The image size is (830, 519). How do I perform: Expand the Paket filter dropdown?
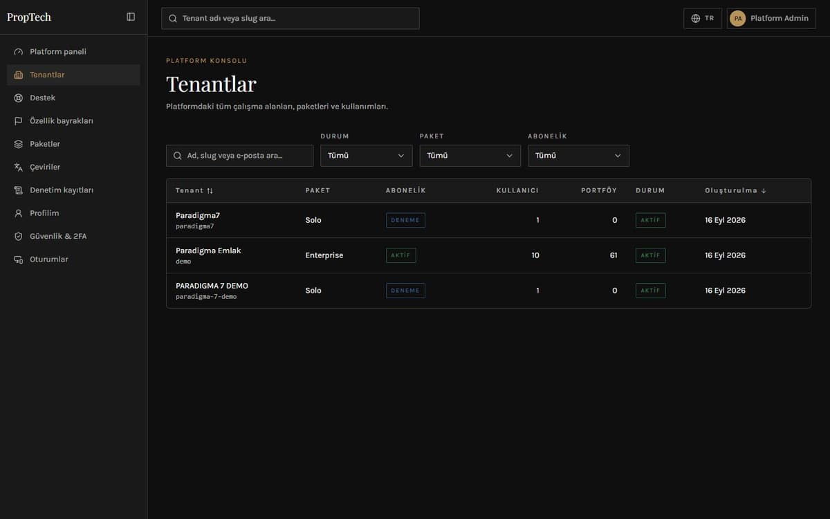point(470,156)
